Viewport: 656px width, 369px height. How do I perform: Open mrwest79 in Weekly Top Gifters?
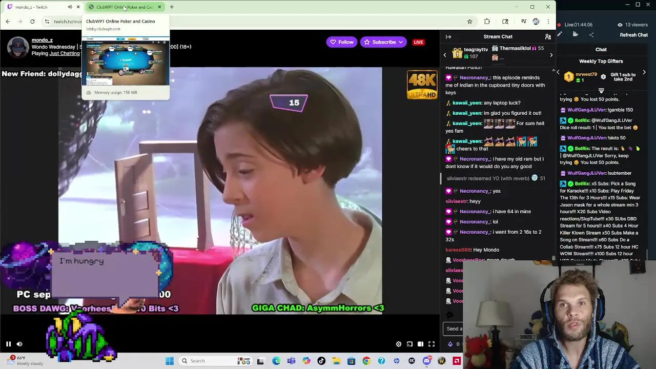(x=586, y=74)
